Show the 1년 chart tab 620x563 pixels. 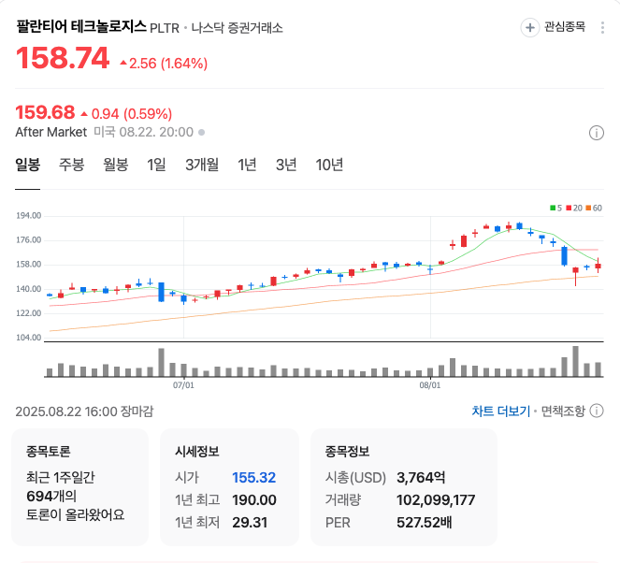click(247, 165)
